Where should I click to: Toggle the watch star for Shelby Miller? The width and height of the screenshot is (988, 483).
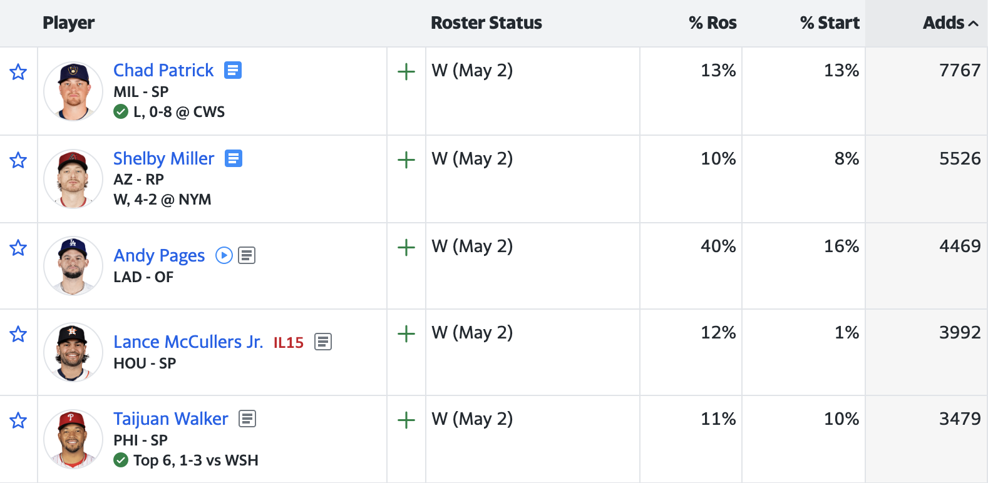point(18,160)
